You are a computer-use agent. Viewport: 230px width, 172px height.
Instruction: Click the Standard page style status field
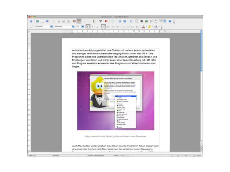[x=65, y=156]
